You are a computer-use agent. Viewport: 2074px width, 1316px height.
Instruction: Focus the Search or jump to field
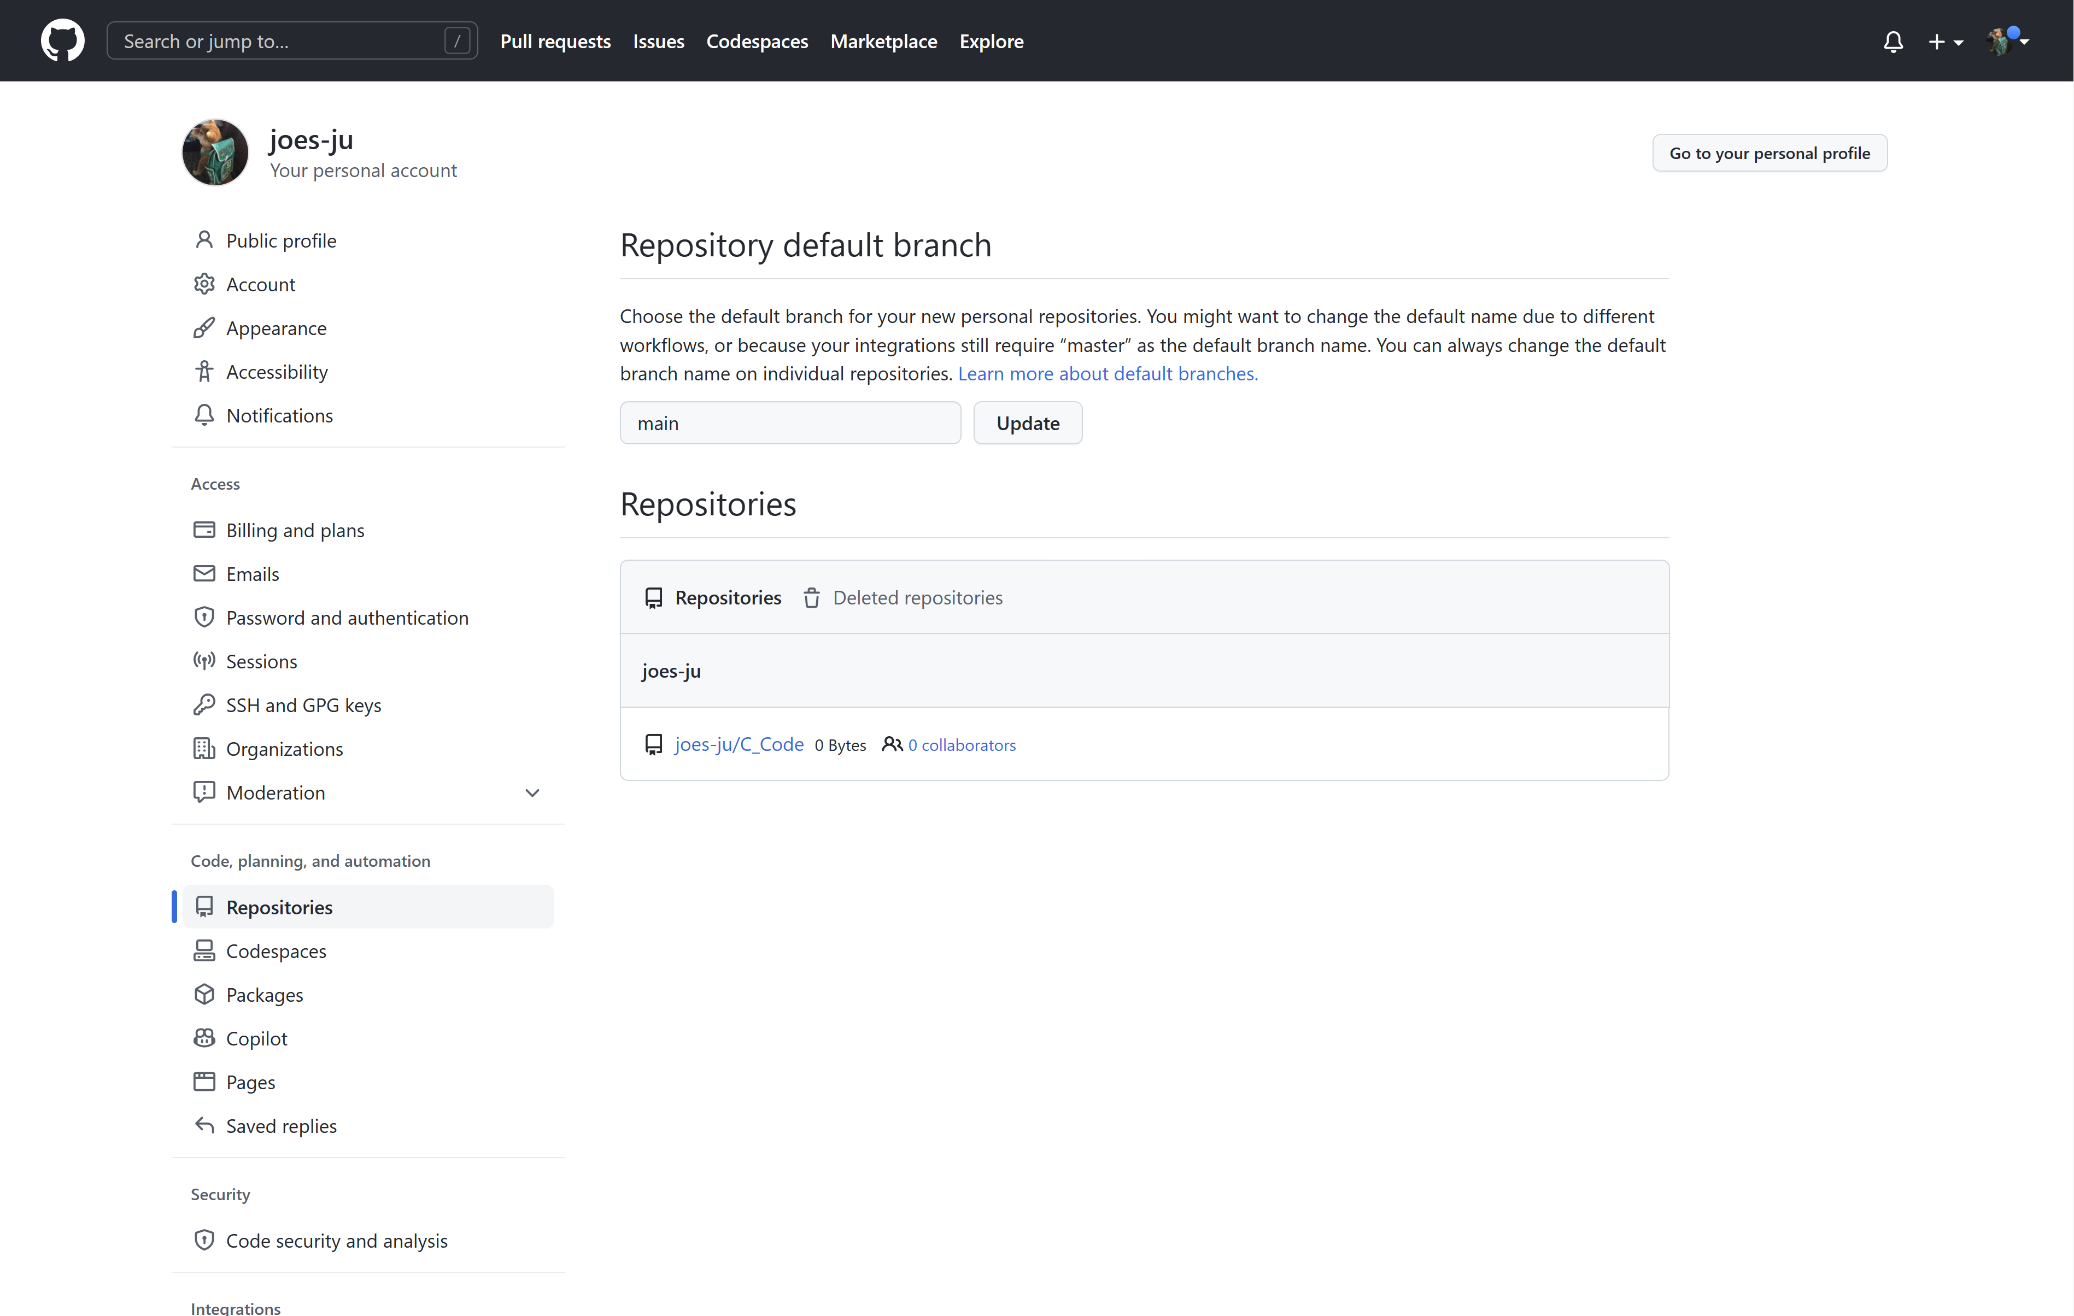point(292,40)
